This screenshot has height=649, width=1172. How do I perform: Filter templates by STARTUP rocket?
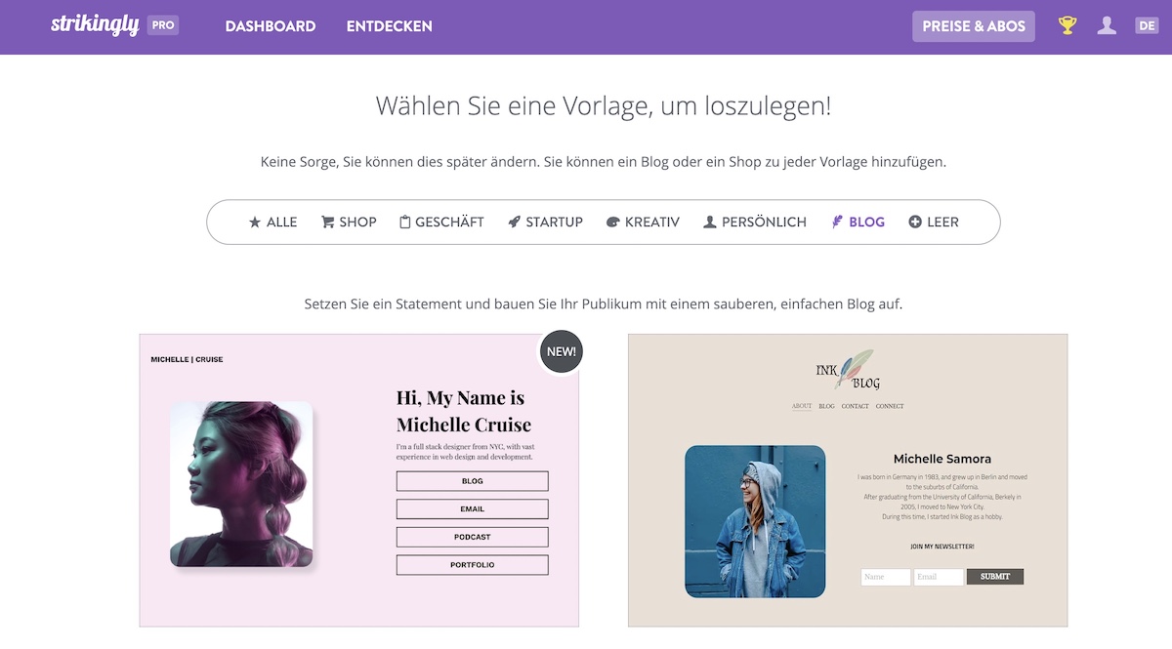click(545, 223)
